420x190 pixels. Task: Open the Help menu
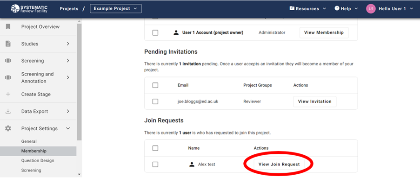346,9
